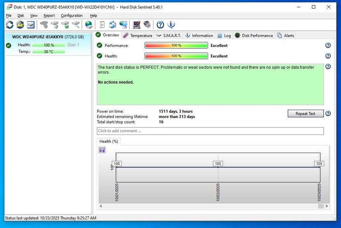Click the report document toolbar icon
This screenshot has height=228, width=341.
click(x=102, y=25)
